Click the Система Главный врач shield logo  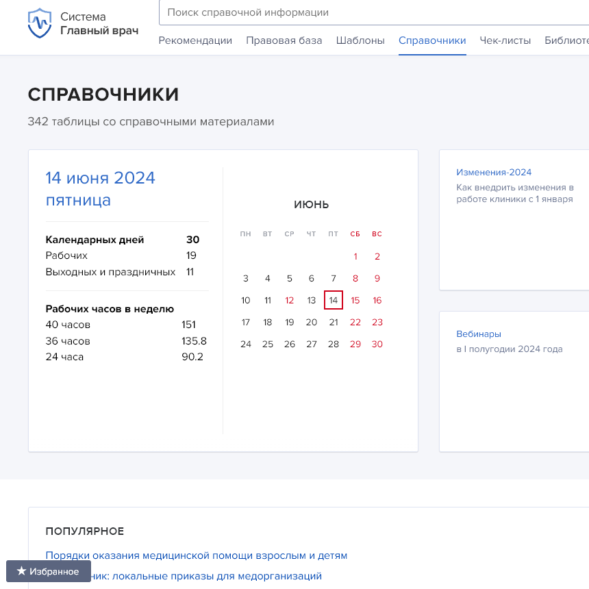40,23
